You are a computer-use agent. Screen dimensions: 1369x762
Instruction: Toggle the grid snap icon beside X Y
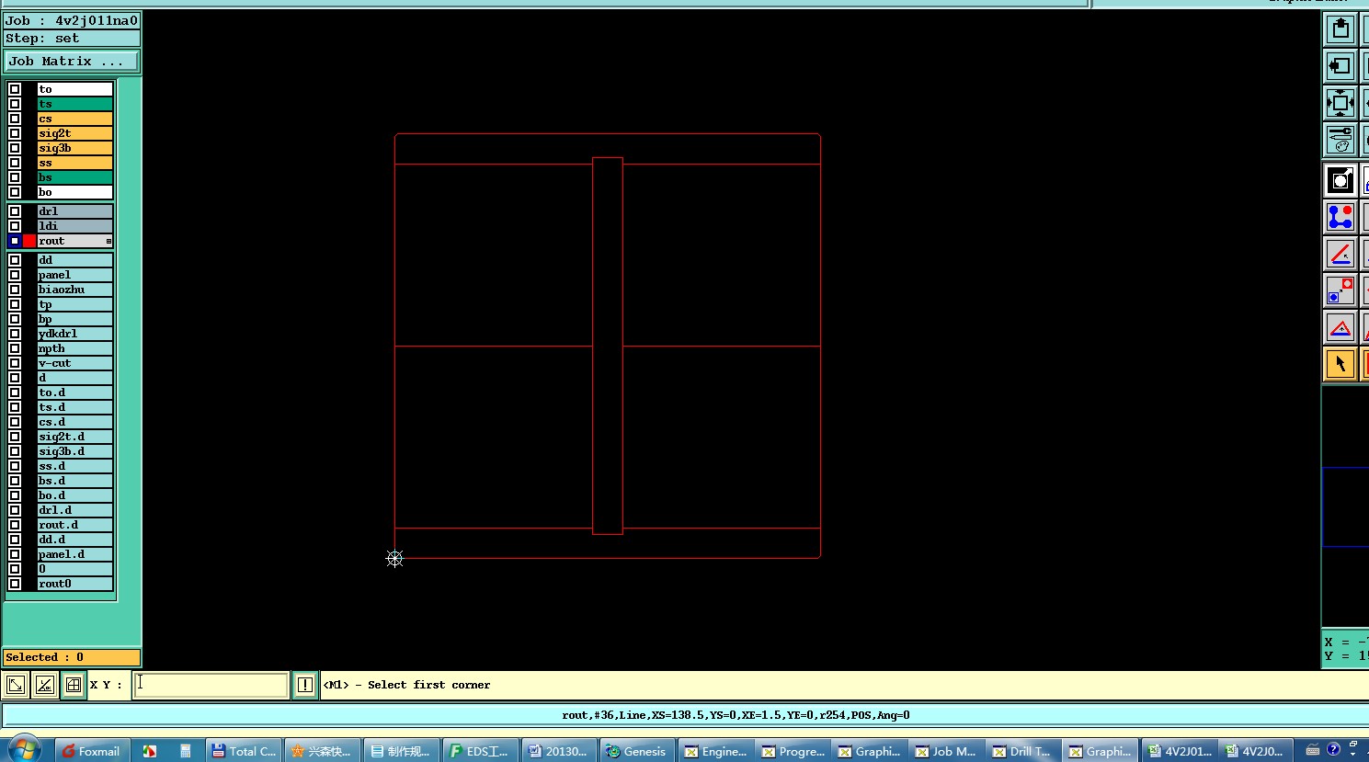coord(74,685)
